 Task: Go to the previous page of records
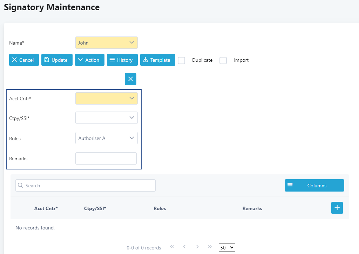coord(184,247)
